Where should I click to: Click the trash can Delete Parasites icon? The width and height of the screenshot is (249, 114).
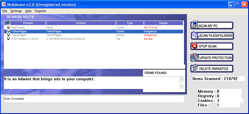click(195, 68)
